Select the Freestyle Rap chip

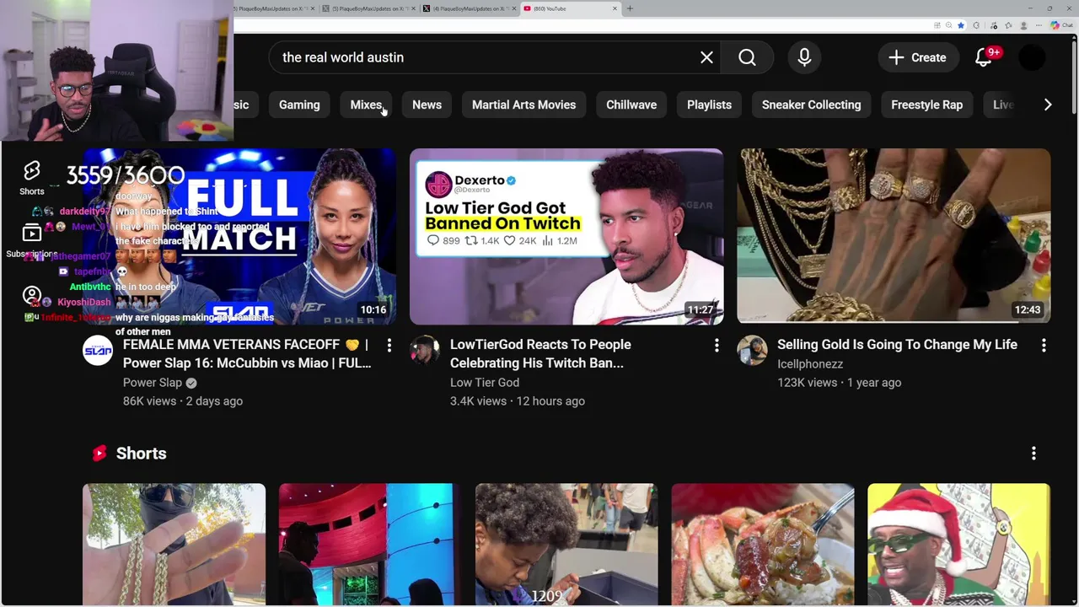(x=926, y=105)
